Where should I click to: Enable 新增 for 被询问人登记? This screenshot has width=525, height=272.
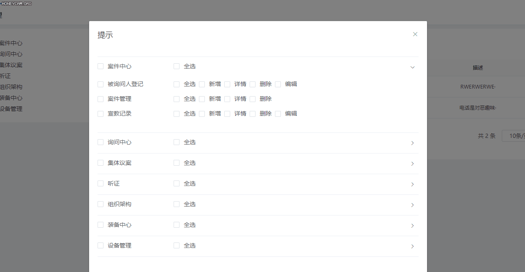coord(202,84)
